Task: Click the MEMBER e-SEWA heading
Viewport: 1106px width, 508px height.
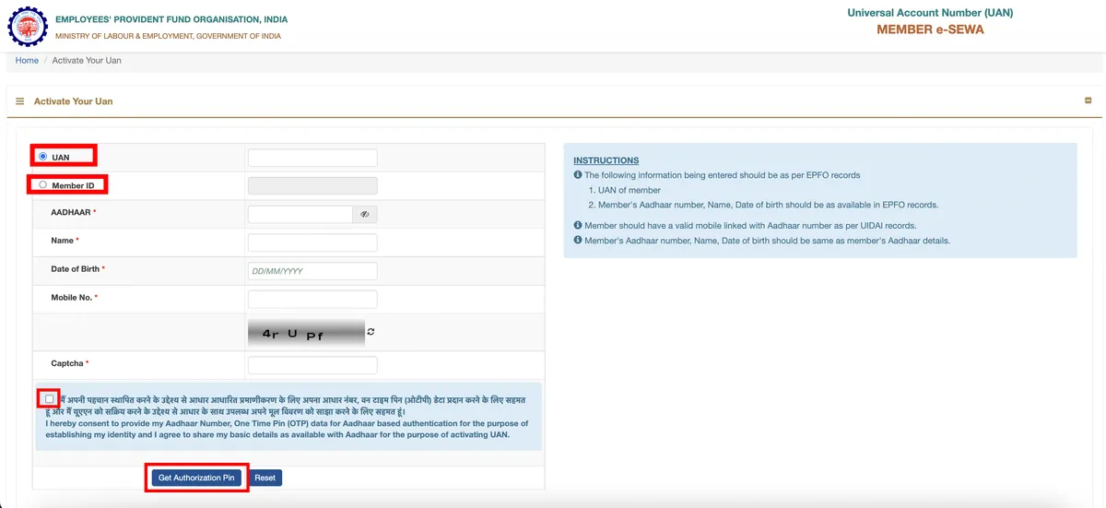Action: 930,30
